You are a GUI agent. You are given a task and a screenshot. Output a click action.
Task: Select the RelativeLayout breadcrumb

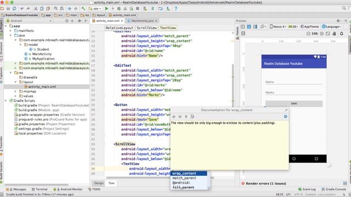coord(120,28)
